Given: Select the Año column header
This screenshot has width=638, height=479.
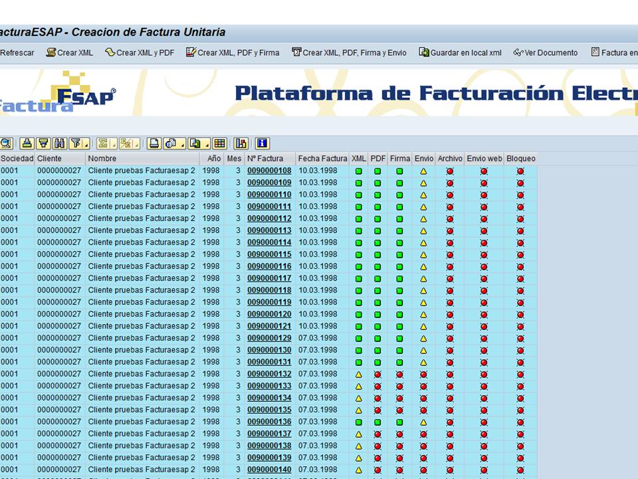Looking at the screenshot, I should [211, 158].
